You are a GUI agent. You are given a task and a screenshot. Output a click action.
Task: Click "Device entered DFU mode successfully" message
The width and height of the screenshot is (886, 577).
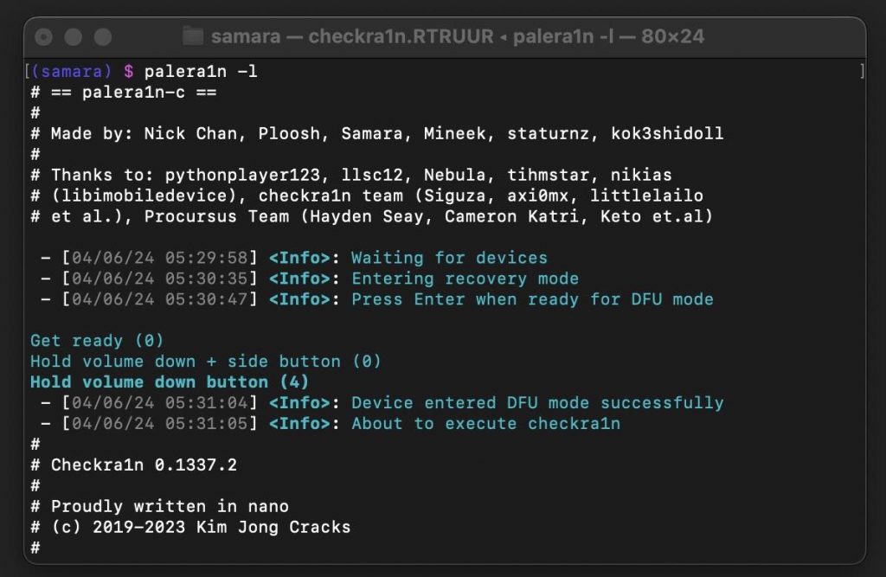point(537,403)
